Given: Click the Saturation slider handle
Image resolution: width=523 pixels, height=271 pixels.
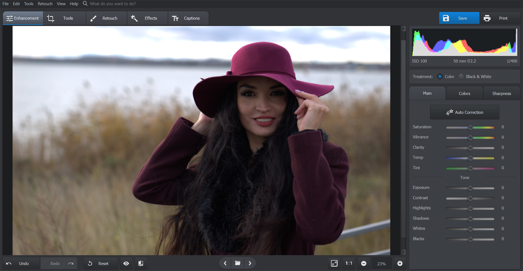Looking at the screenshot, I should [x=470, y=127].
